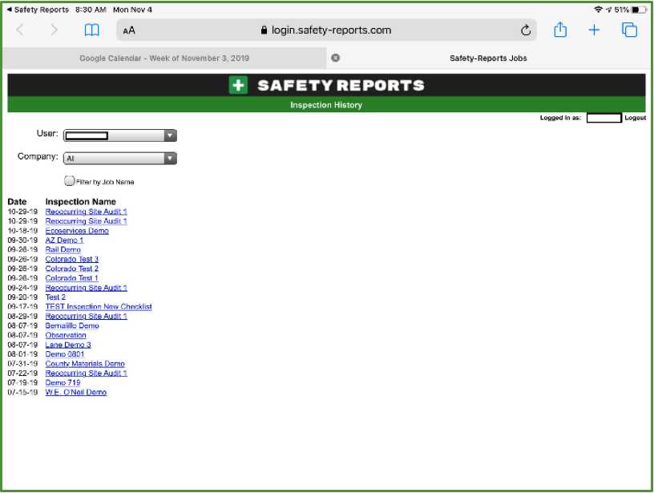654x493 pixels.
Task: Close the tab with the x icon
Action: (x=335, y=58)
